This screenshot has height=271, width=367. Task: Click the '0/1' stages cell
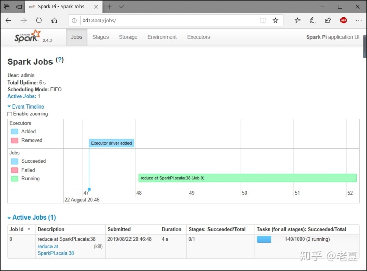[x=192, y=239]
